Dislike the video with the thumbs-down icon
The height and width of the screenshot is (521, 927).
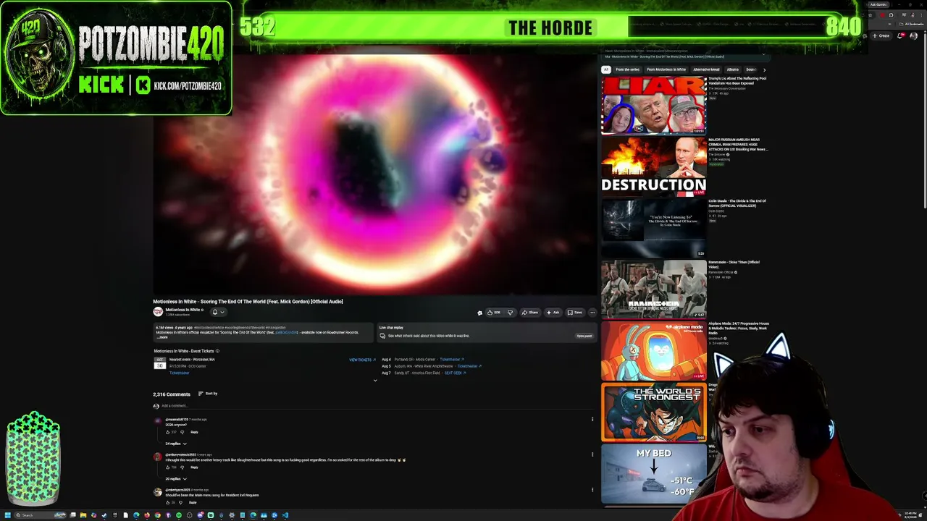510,313
